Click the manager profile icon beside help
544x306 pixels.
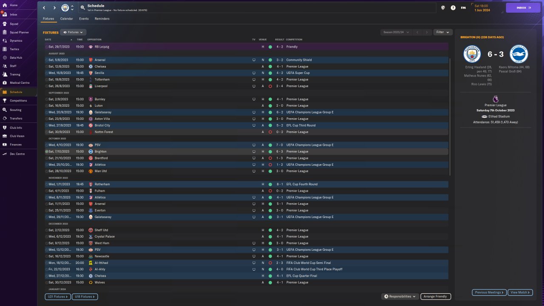coord(443,8)
